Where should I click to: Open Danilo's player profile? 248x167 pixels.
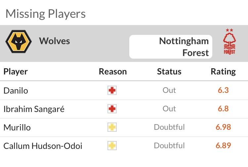pyautogui.click(x=16, y=91)
